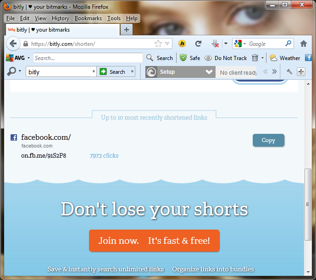Open URL history dropdown arrow
The height and width of the screenshot is (280, 316).
pos(167,44)
